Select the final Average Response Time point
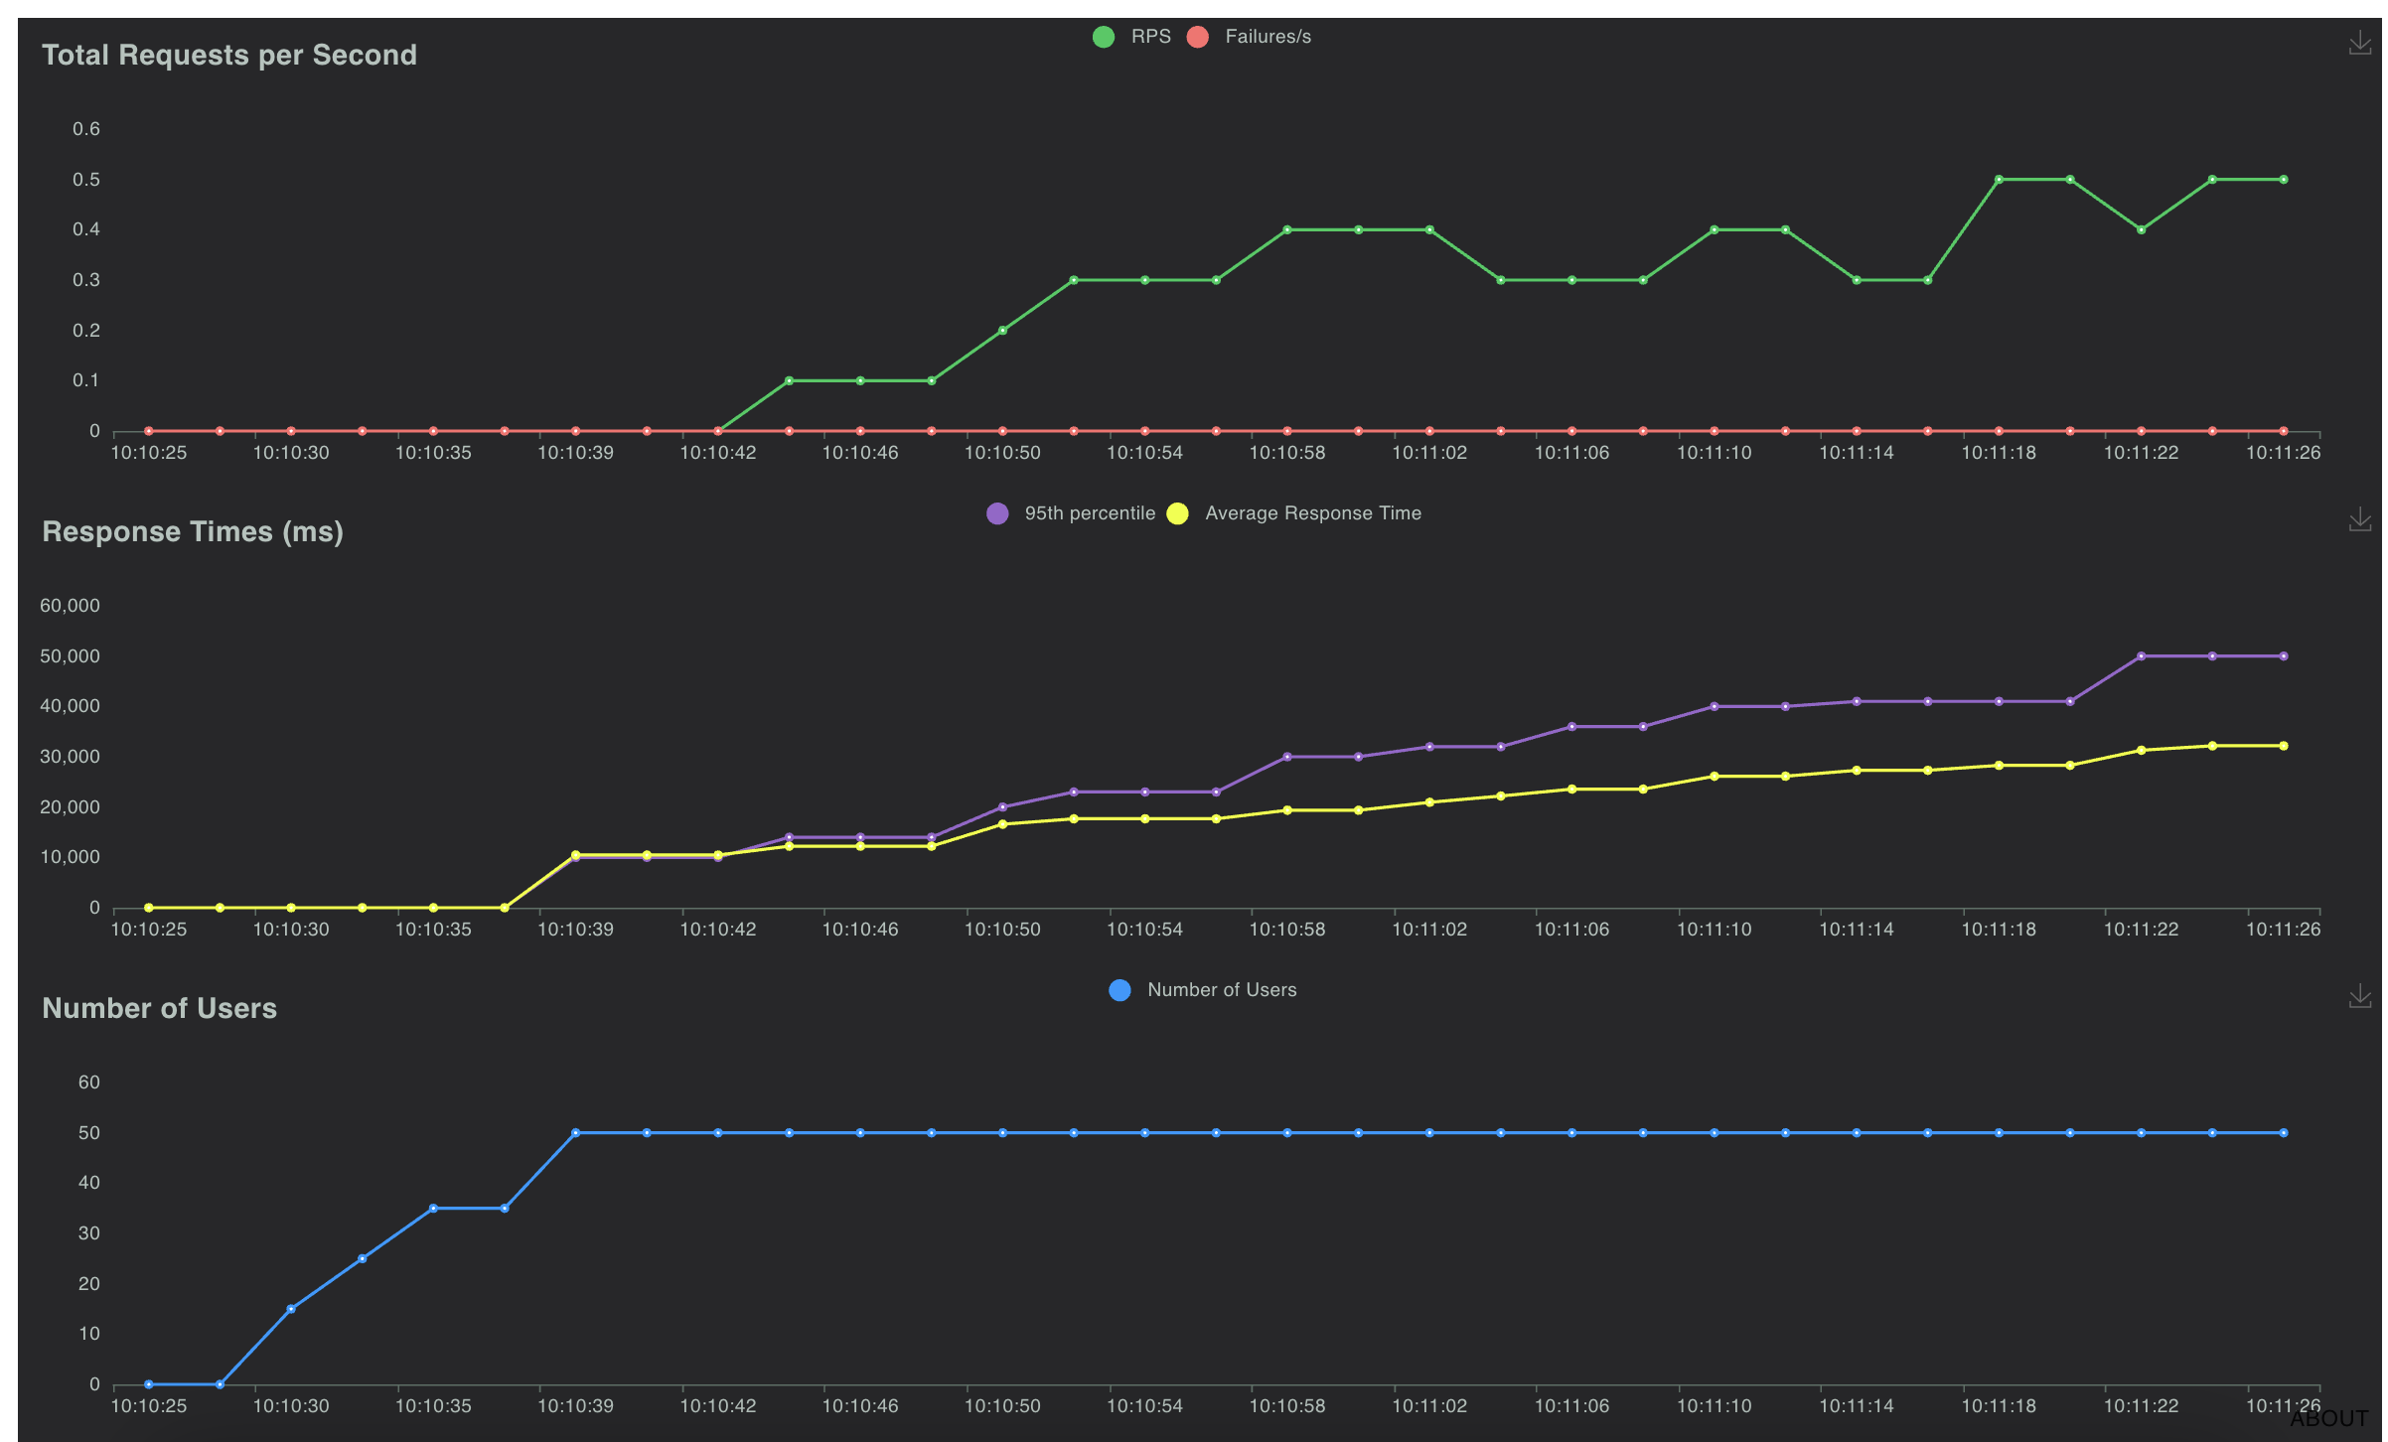 coord(2283,746)
